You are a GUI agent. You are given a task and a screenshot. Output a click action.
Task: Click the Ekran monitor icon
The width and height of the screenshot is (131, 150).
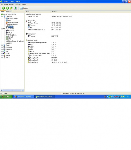(4, 45)
